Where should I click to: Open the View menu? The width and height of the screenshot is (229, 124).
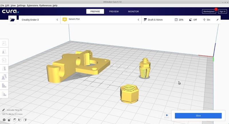point(13,5)
